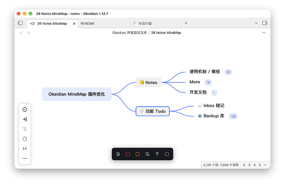Click the 使用机制 / 模板 node
This screenshot has width=285, height=188.
pyautogui.click(x=204, y=71)
